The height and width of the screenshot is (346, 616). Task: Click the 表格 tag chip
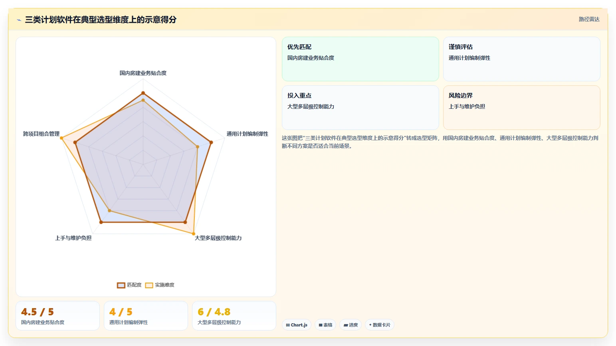tap(325, 325)
